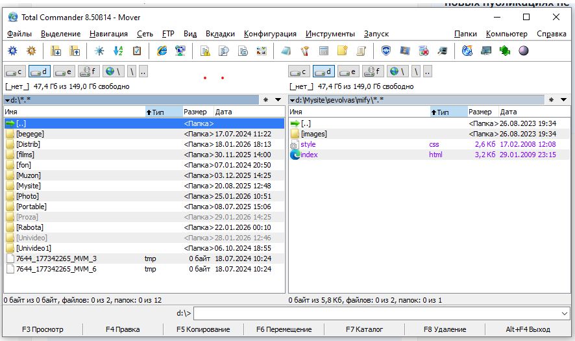This screenshot has height=341, width=575.
Task: Switch left panel to drive c
Action: click(x=16, y=71)
